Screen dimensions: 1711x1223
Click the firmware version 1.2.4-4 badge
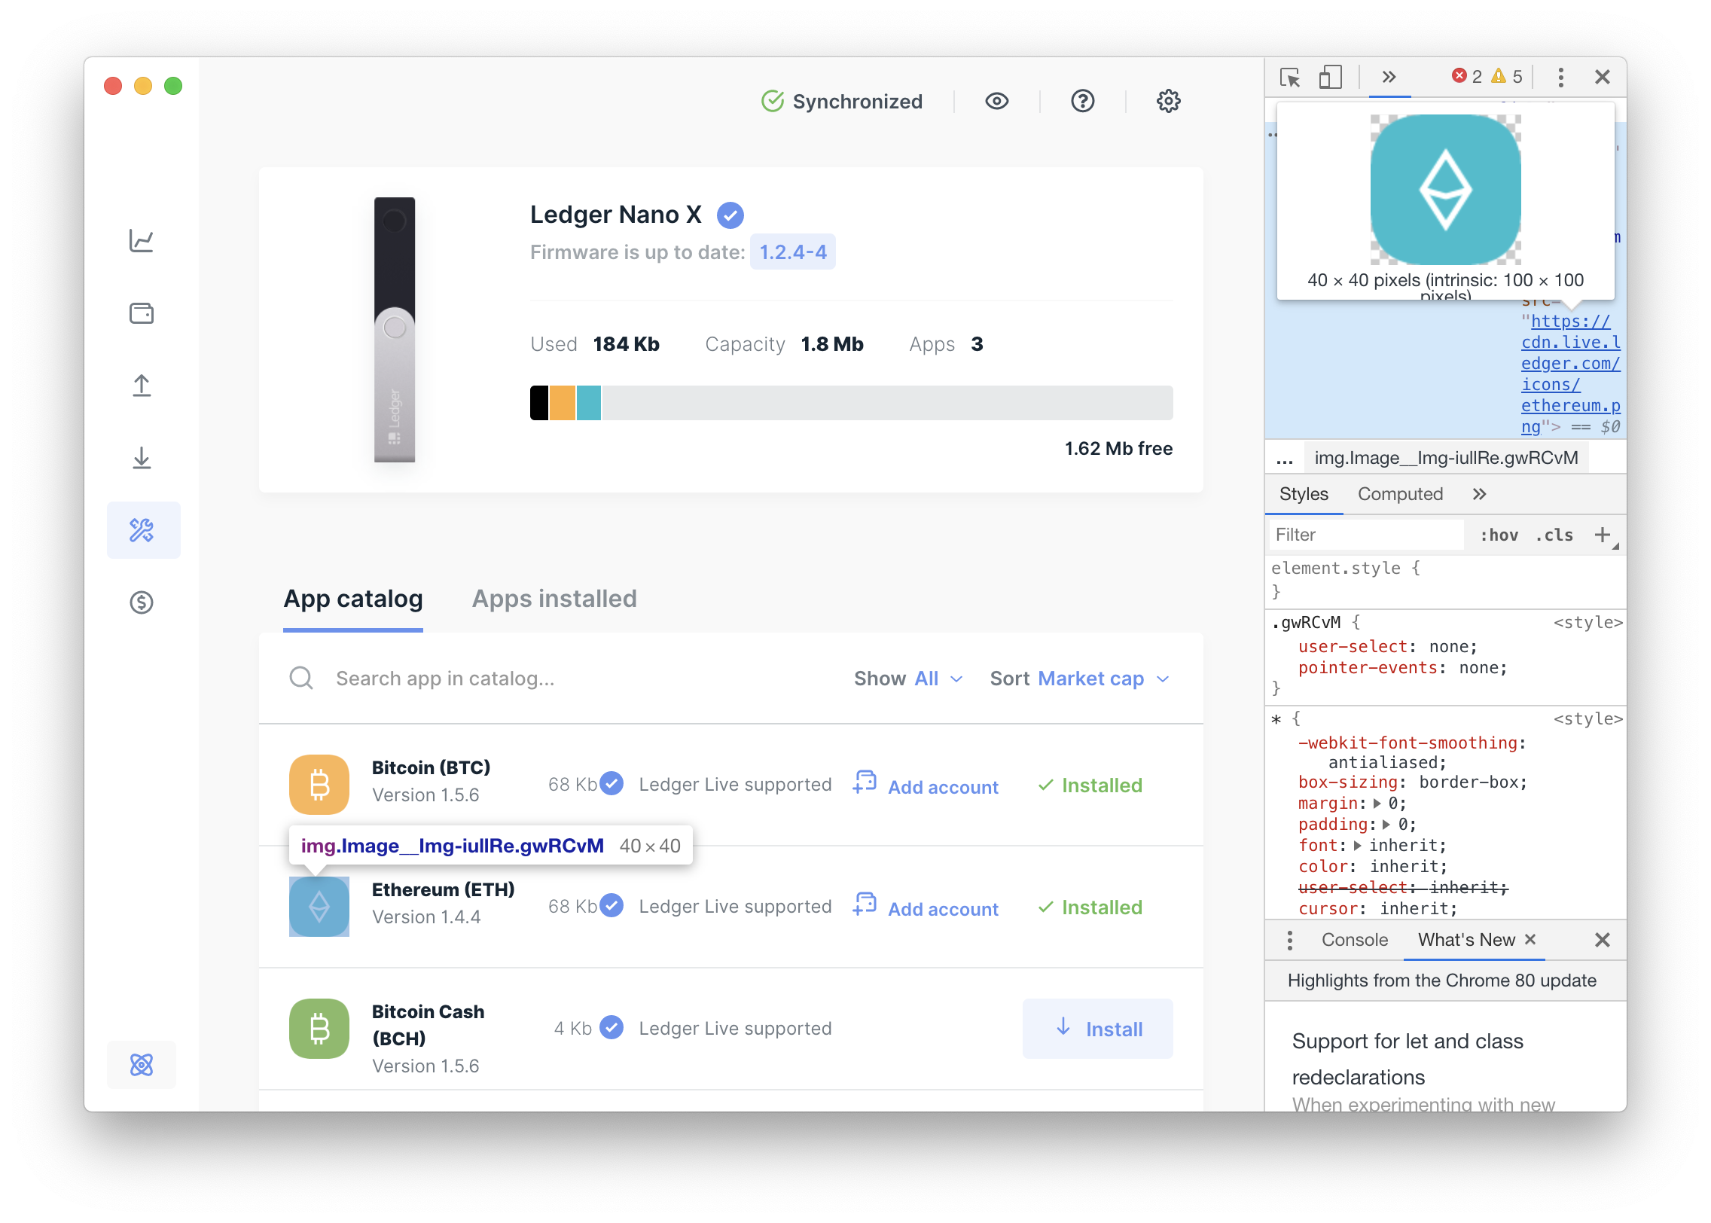[x=792, y=252]
